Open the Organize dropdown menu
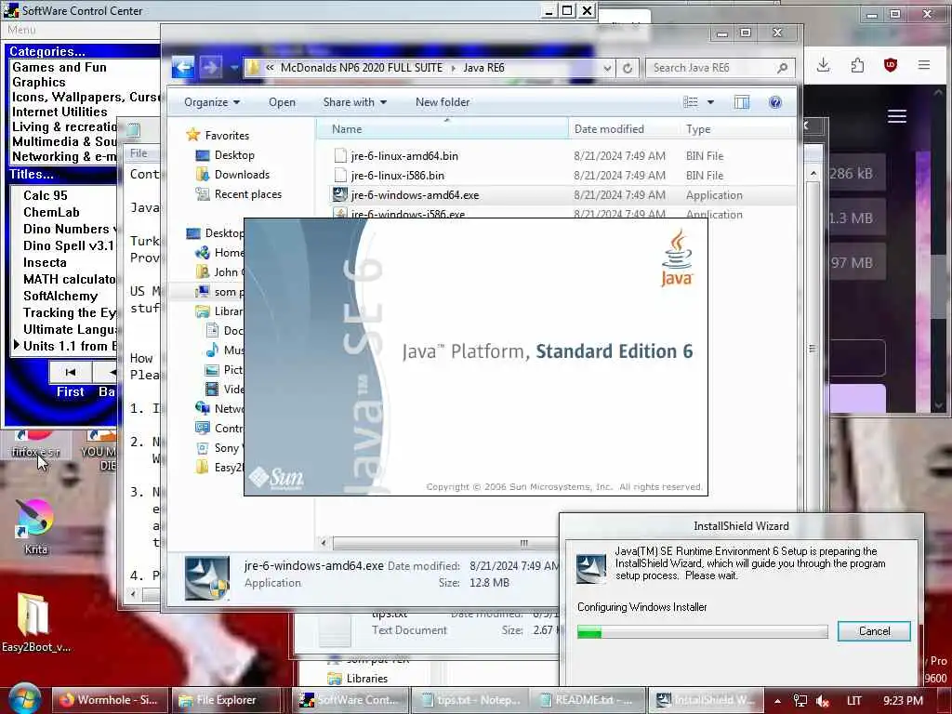The height and width of the screenshot is (714, 952). 211,102
